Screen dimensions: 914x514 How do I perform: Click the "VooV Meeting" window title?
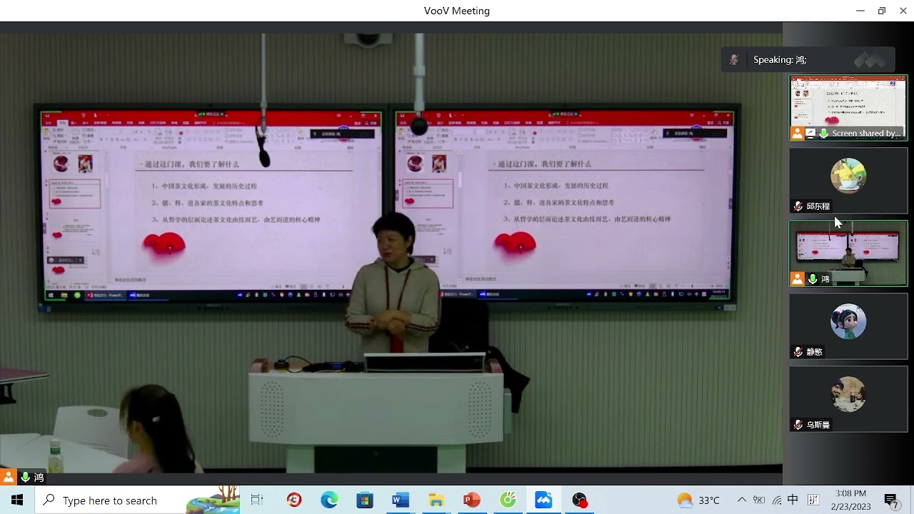(x=457, y=11)
